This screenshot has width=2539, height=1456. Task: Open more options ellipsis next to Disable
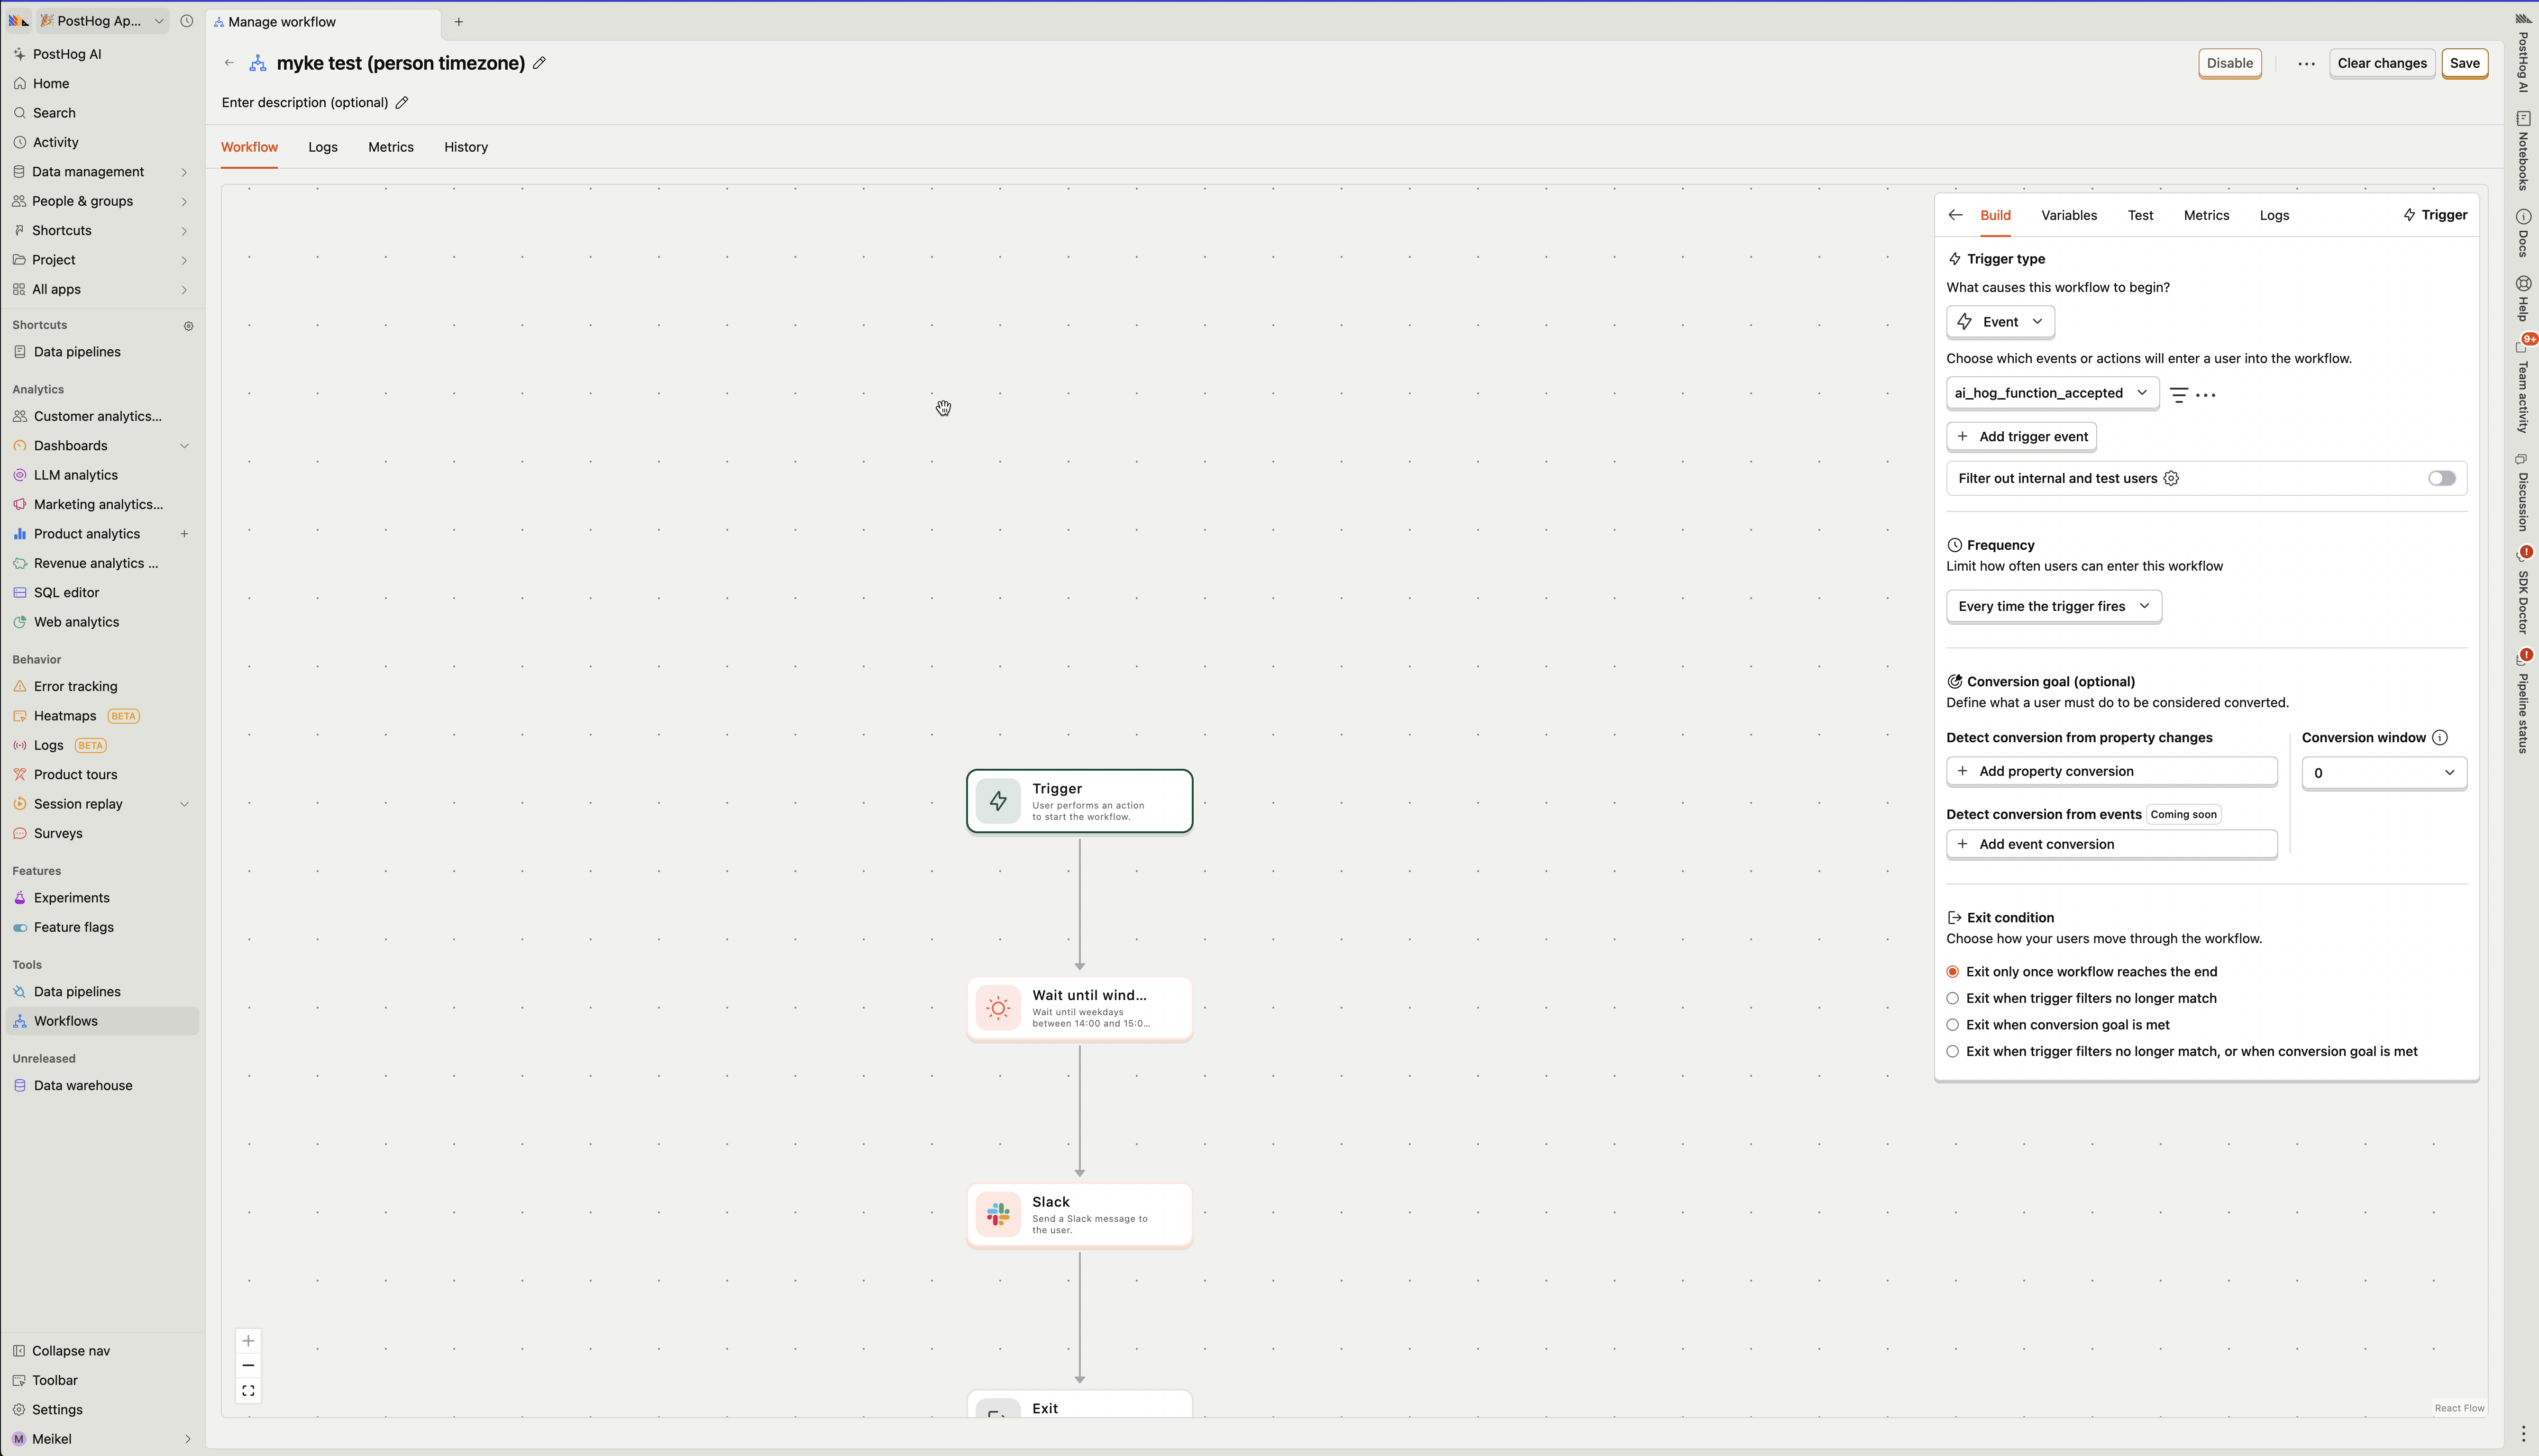[x=2306, y=64]
